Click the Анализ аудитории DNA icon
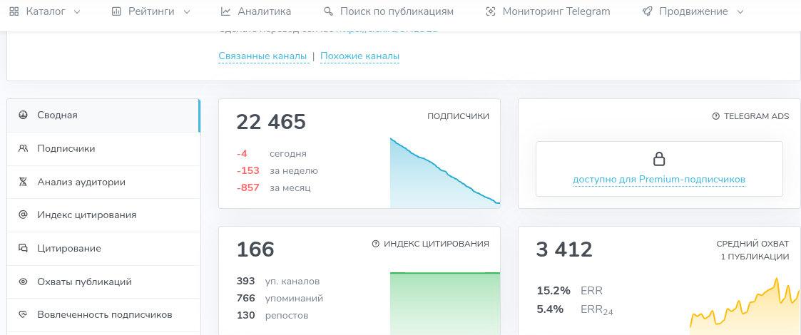Image resolution: width=801 pixels, height=335 pixels. coord(23,182)
